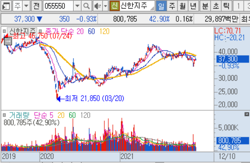The width and height of the screenshot is (250, 163).
Task: Click the volume 60-period average legend in green
Action: 72,115
